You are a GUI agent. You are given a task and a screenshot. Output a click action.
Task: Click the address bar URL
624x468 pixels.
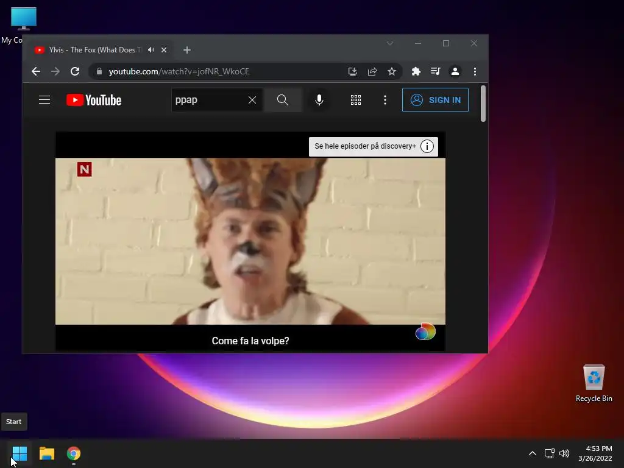pyautogui.click(x=179, y=71)
